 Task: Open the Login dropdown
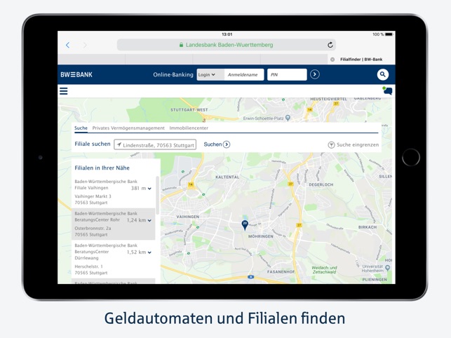210,74
